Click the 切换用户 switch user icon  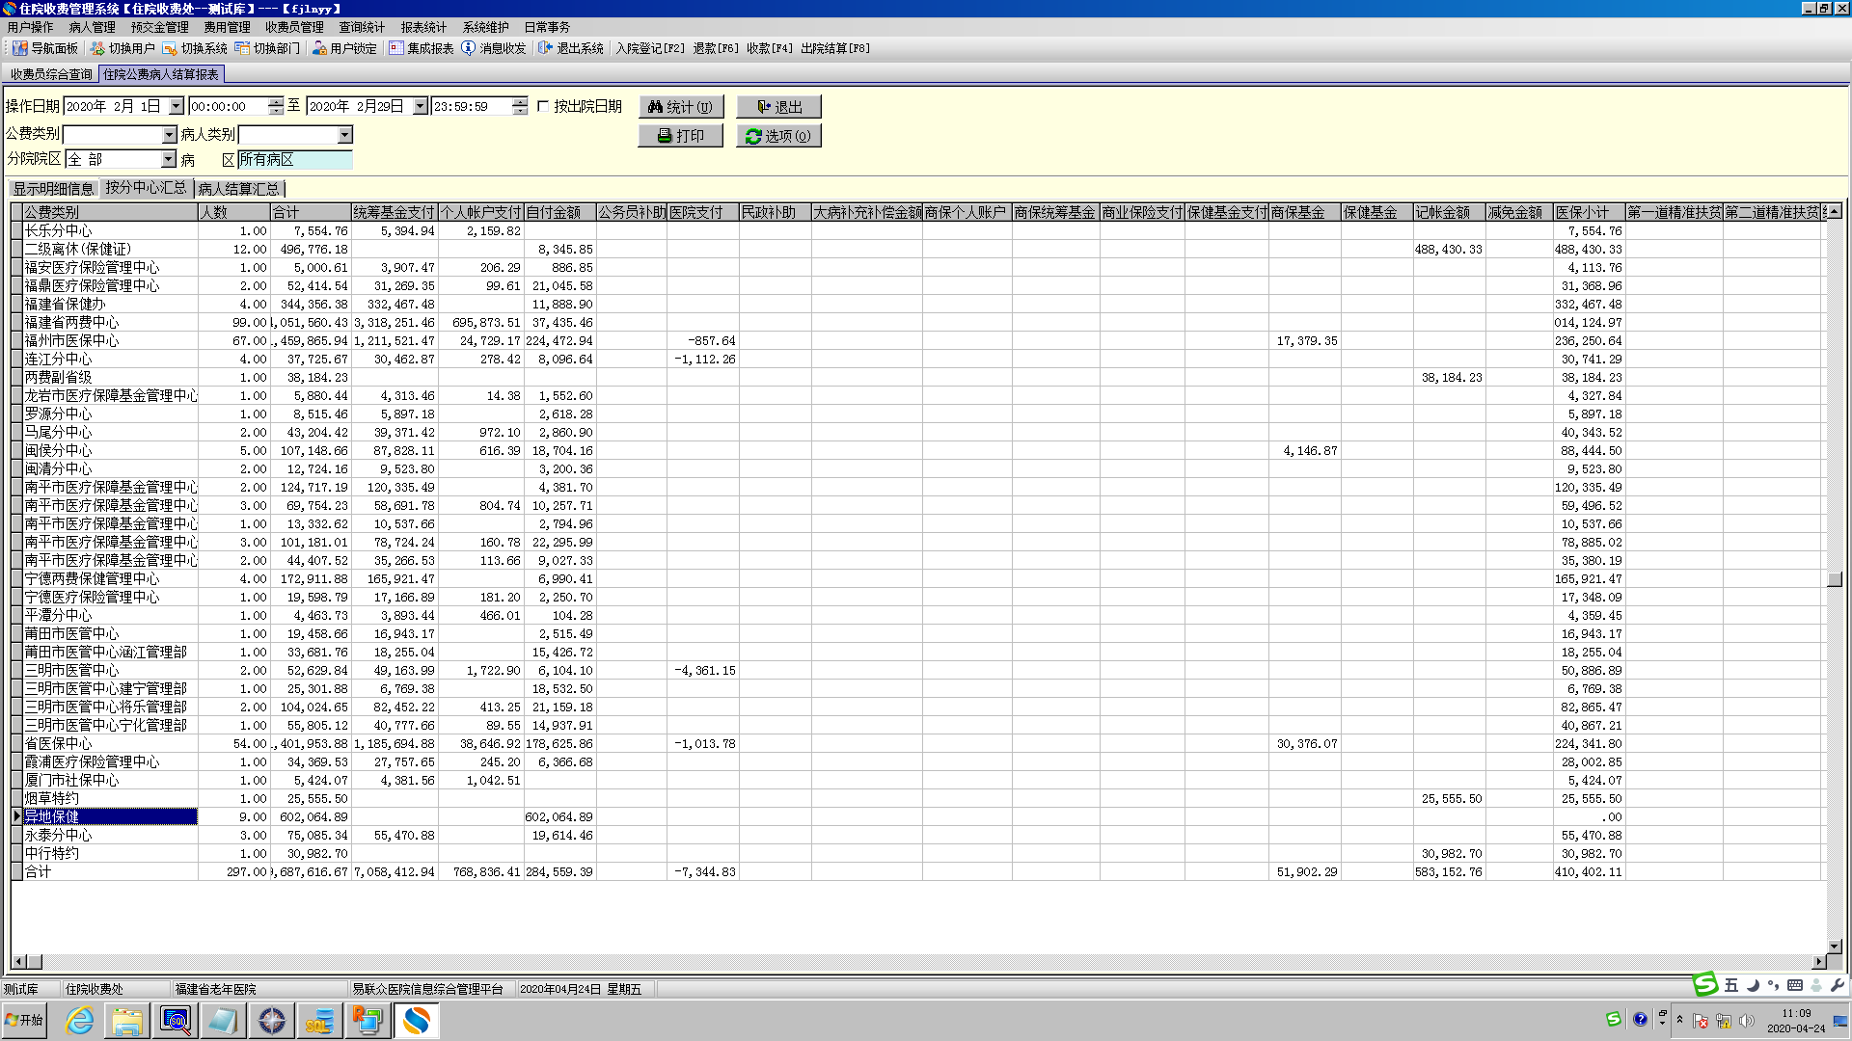pos(97,48)
